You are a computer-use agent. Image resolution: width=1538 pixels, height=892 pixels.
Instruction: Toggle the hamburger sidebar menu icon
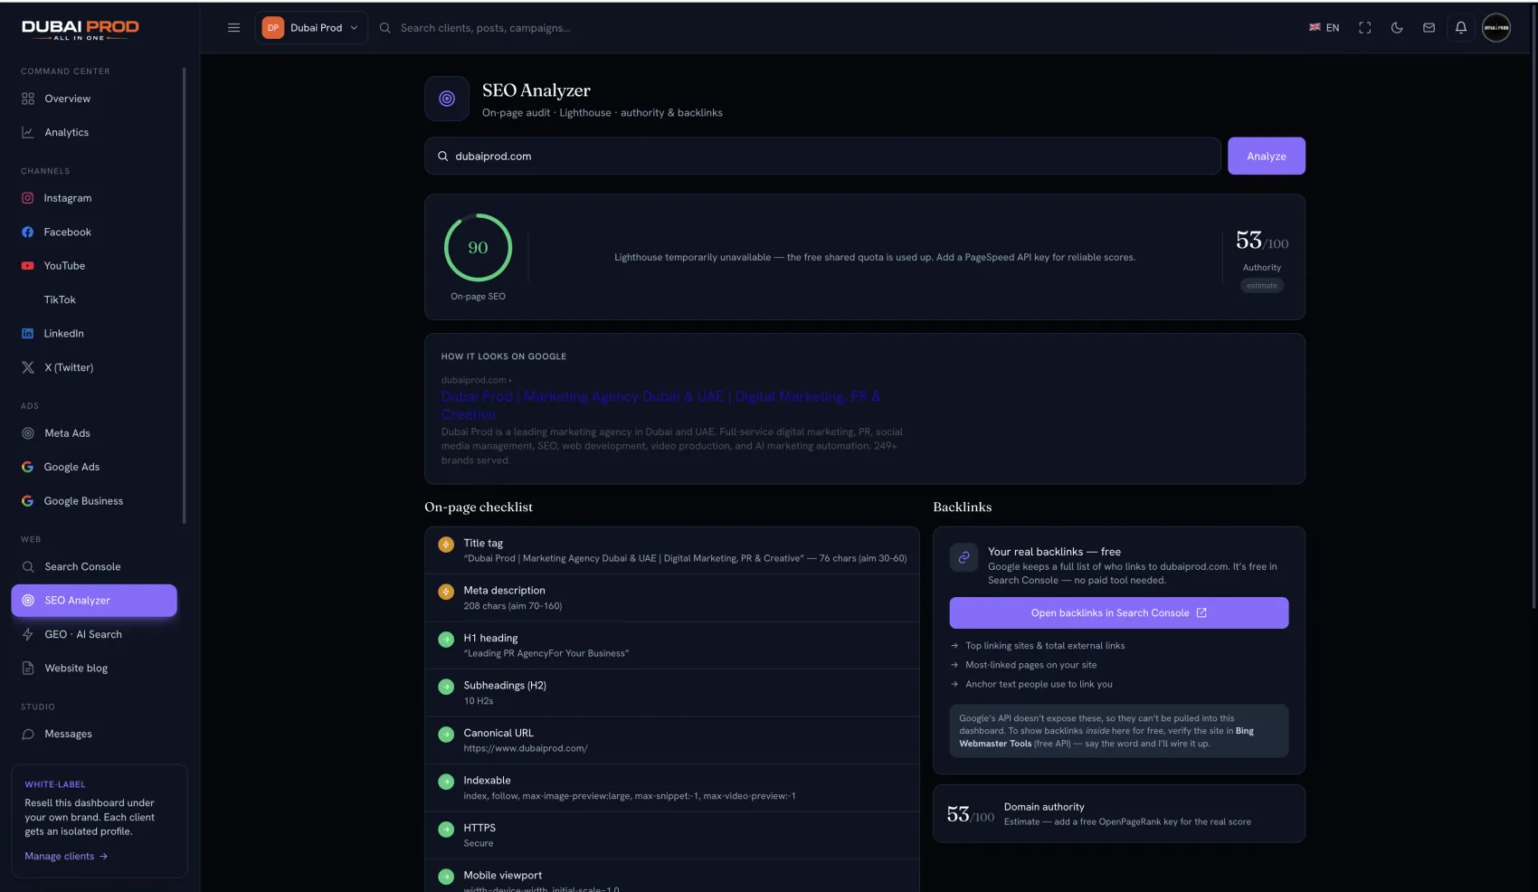[233, 28]
